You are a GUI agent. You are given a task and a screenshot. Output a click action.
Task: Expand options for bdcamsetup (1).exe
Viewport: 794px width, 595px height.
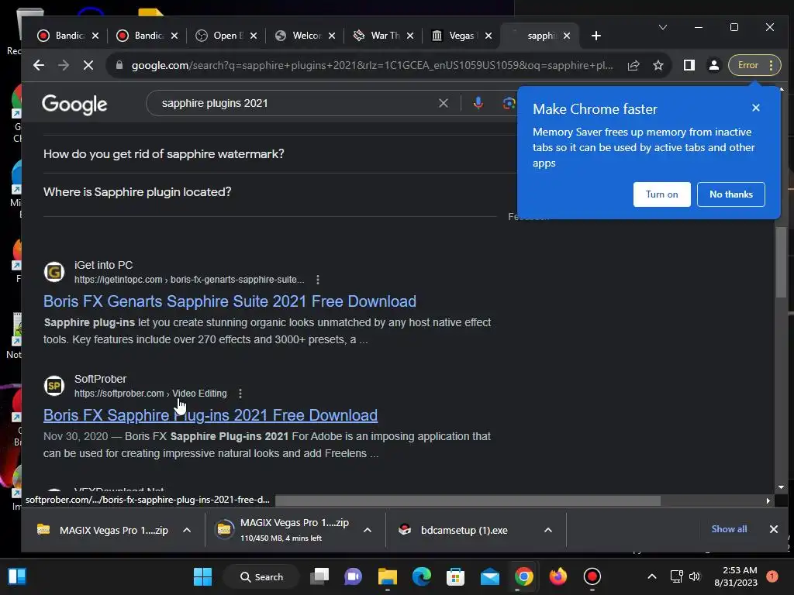pyautogui.click(x=548, y=530)
